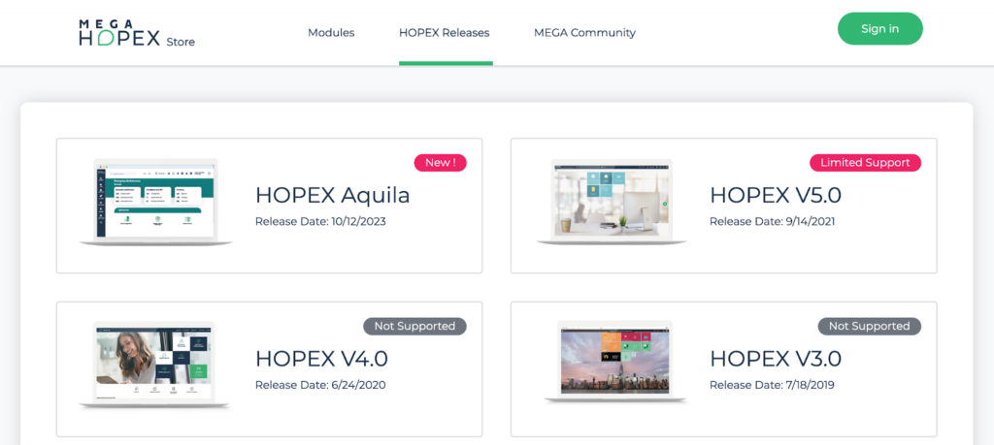
Task: Open the HOPEX V5.0 laptop thumbnail
Action: pos(612,202)
